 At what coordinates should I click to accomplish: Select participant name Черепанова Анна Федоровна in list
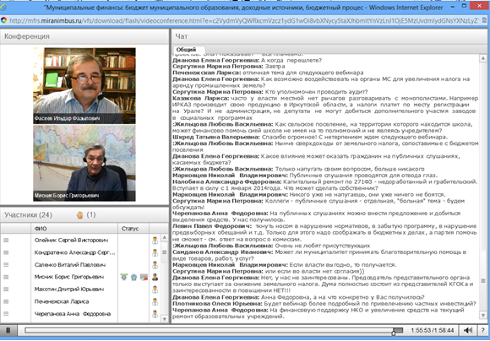pos(73,314)
